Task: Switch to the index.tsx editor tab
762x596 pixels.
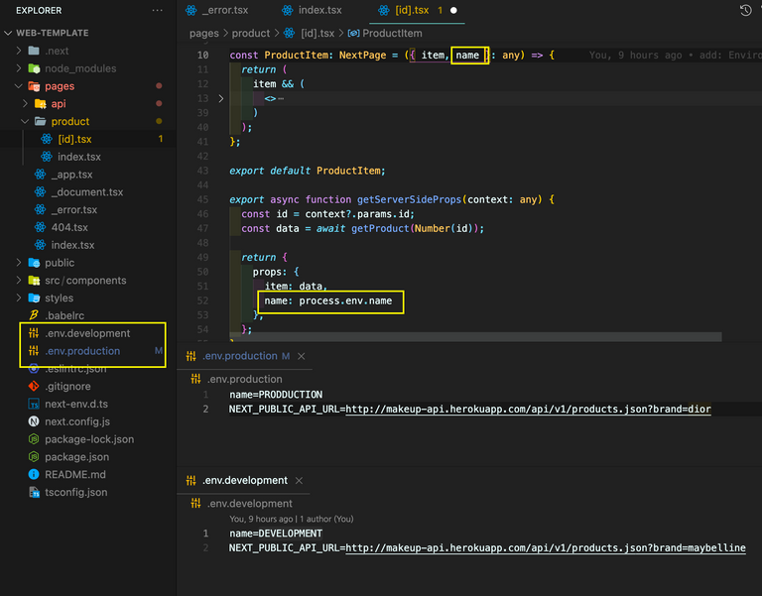Action: pyautogui.click(x=313, y=10)
